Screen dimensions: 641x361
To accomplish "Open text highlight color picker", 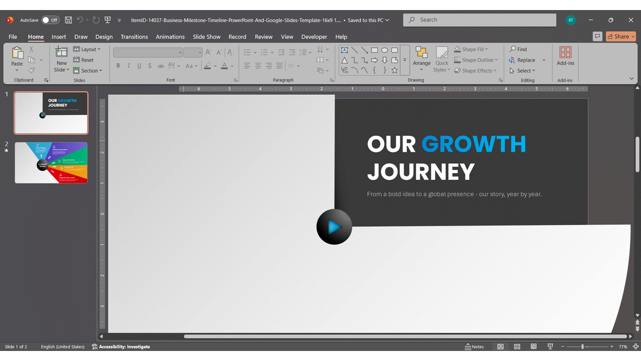I will [x=207, y=66].
